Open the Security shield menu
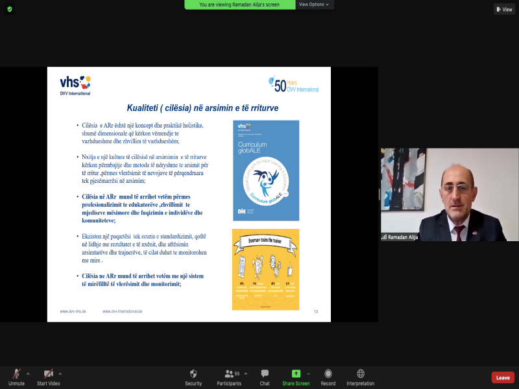519x389 pixels. [x=193, y=375]
